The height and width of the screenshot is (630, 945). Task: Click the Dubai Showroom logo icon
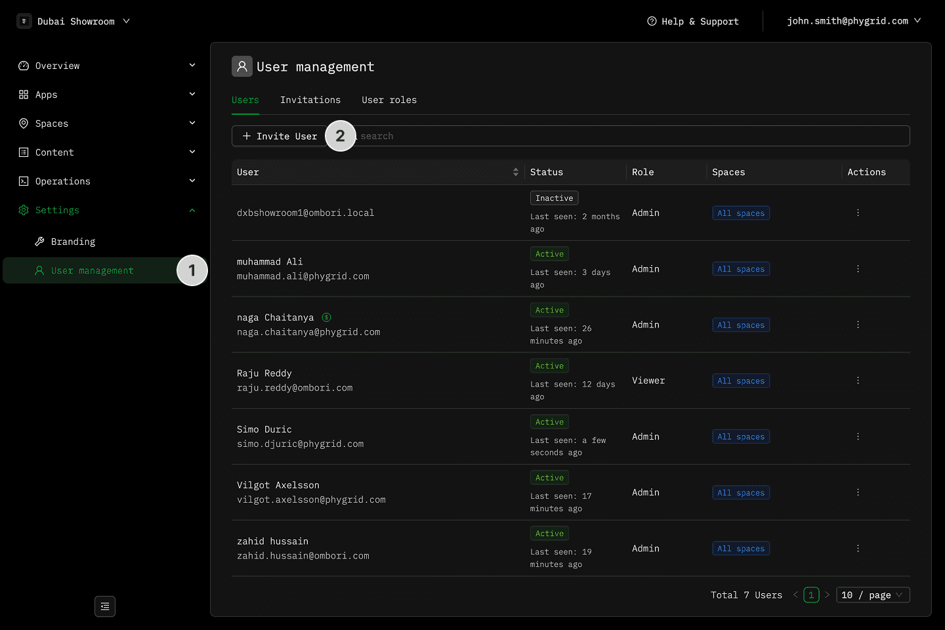pos(24,21)
